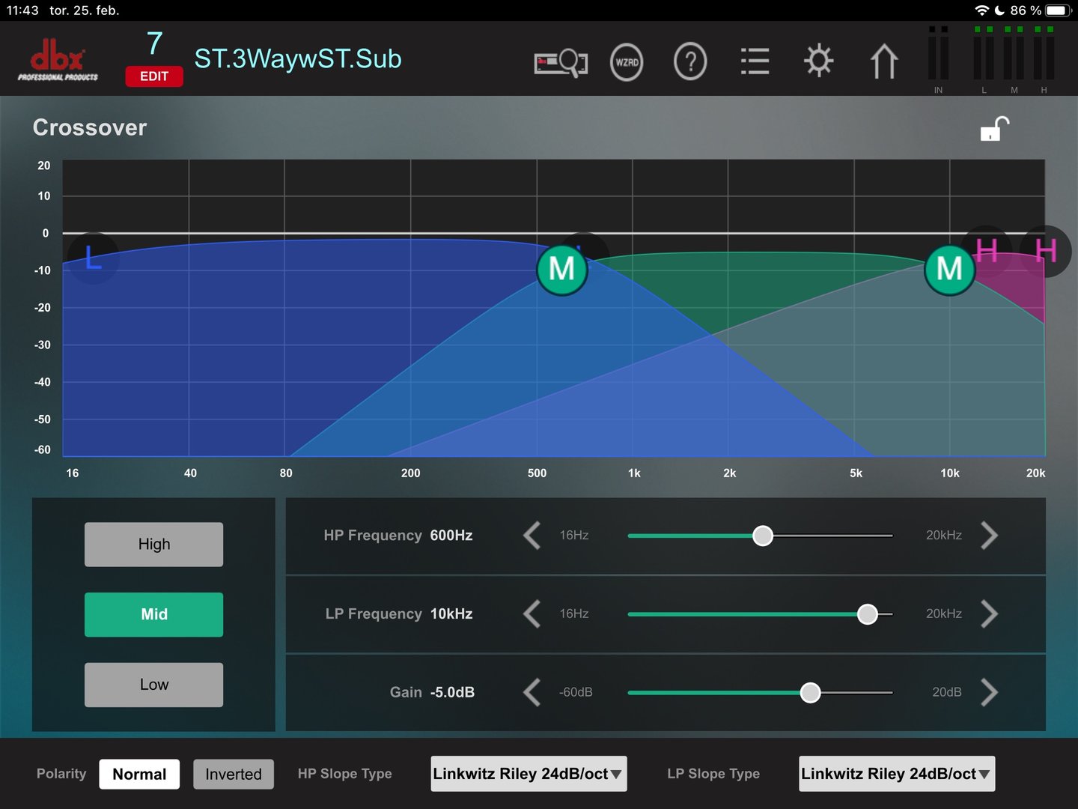
Task: Tap the LP Frequency 10kHz value
Action: [x=451, y=614]
